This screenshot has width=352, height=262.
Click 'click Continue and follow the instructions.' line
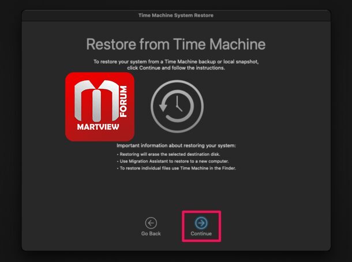tap(176, 68)
